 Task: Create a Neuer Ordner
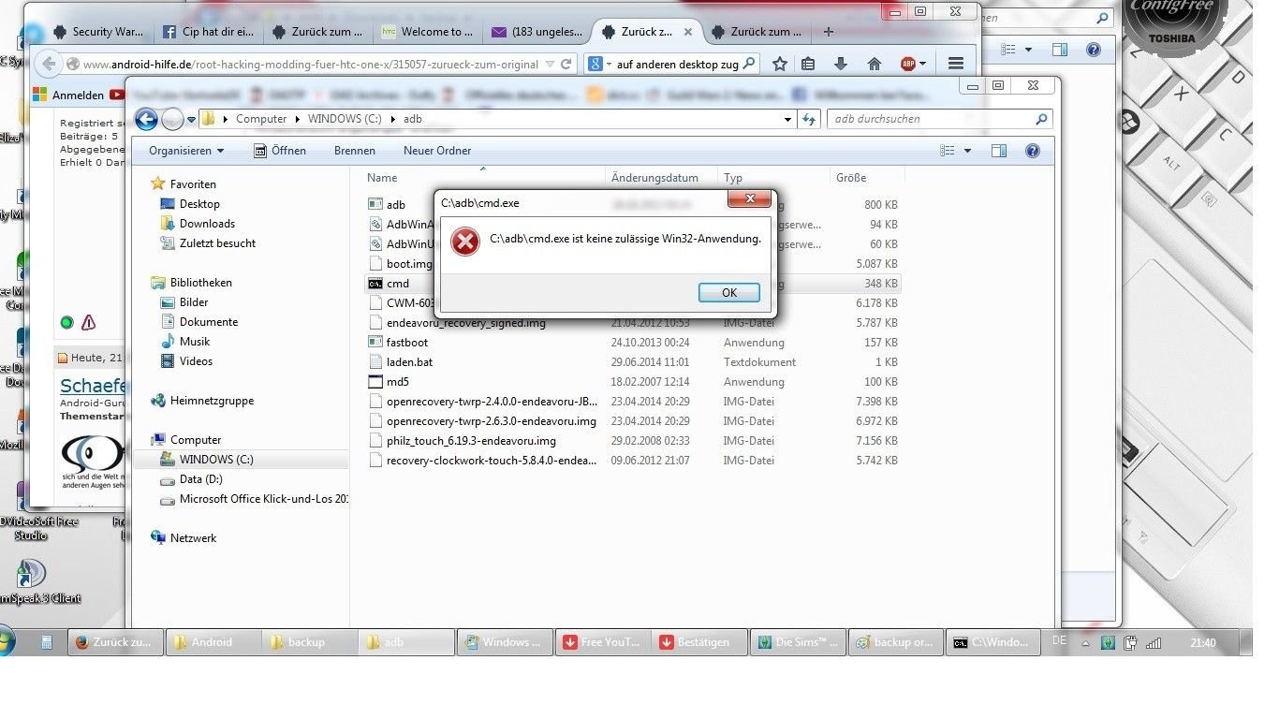[x=437, y=151]
